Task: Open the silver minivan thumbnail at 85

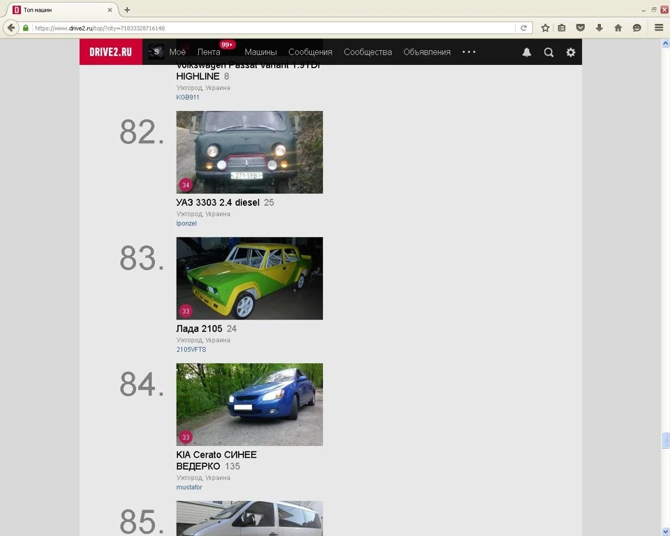Action: pos(250,519)
